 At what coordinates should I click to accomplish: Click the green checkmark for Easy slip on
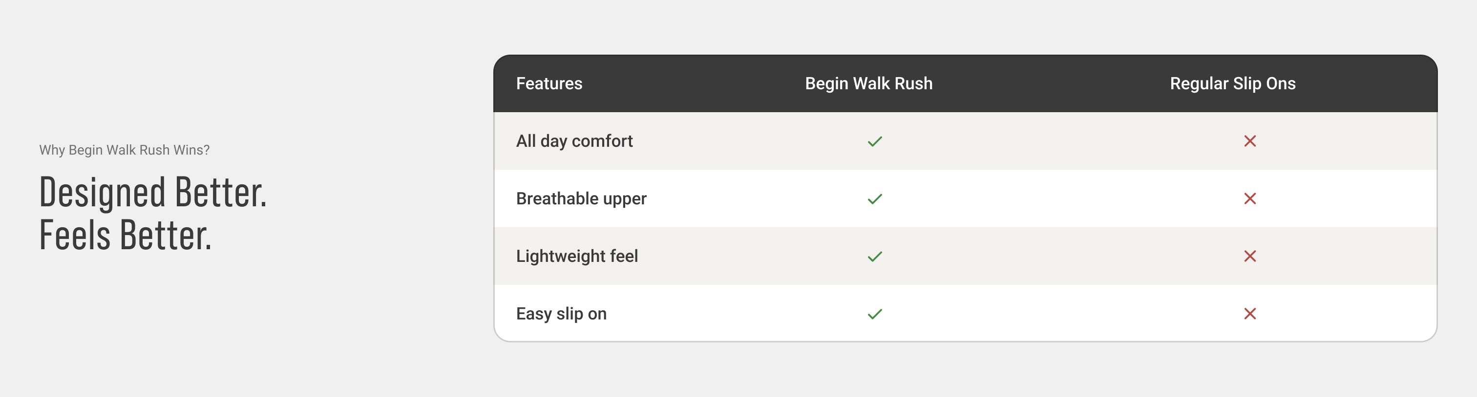(874, 314)
